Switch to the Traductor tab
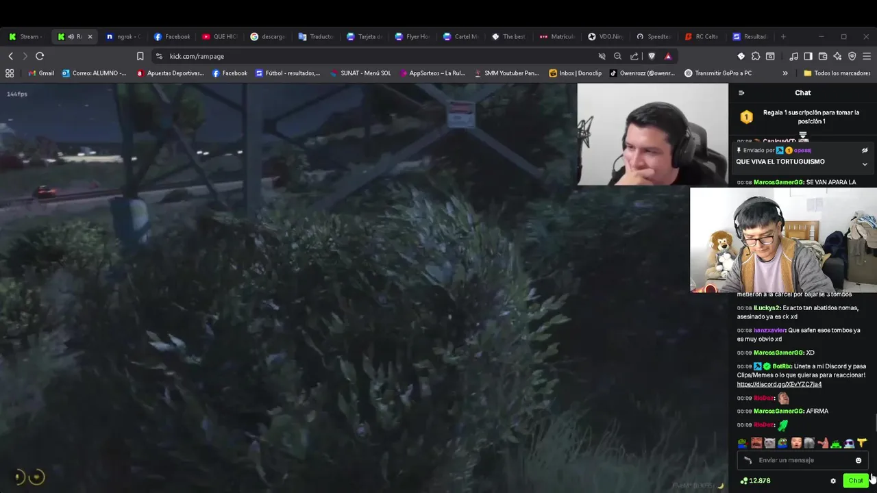 [315, 37]
